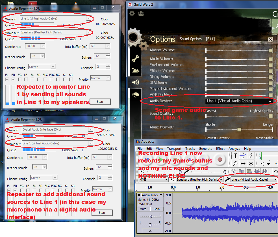This screenshot has width=278, height=237.
Task: Stop the Line 1-to-Speakers Audio Repeater
Action: [x=100, y=102]
